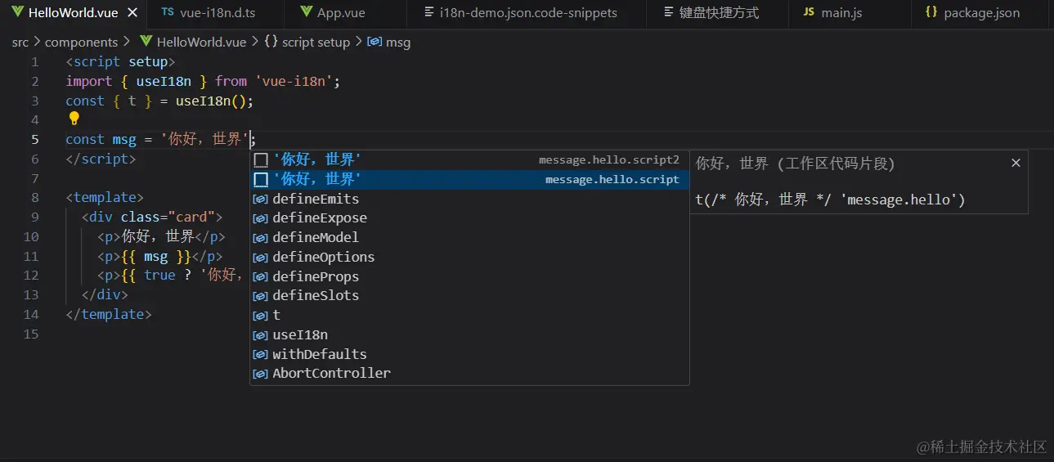The width and height of the screenshot is (1054, 462).
Task: Expand the script setup breadcrumb
Action: pos(315,43)
